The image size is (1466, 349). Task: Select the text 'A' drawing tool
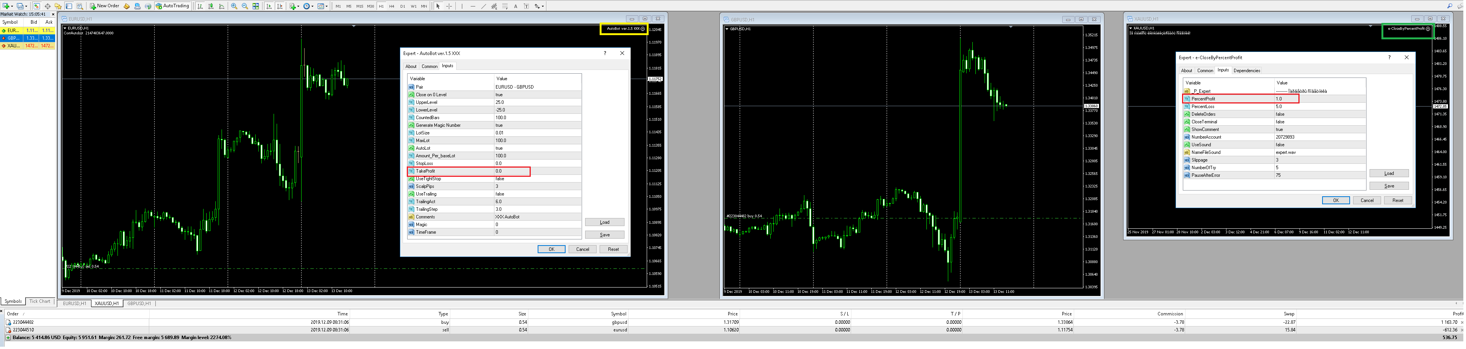(515, 6)
